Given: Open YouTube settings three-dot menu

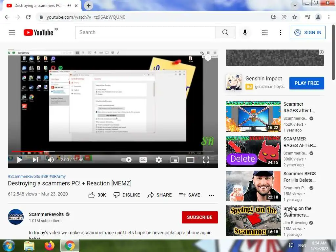Looking at the screenshot, I should pyautogui.click(x=280, y=32).
